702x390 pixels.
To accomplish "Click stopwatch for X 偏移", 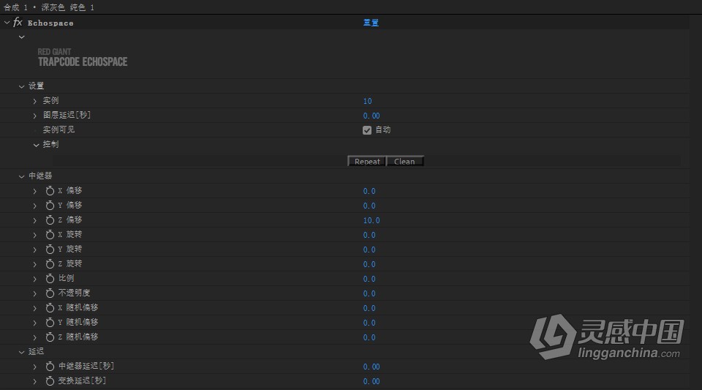I will coord(50,191).
